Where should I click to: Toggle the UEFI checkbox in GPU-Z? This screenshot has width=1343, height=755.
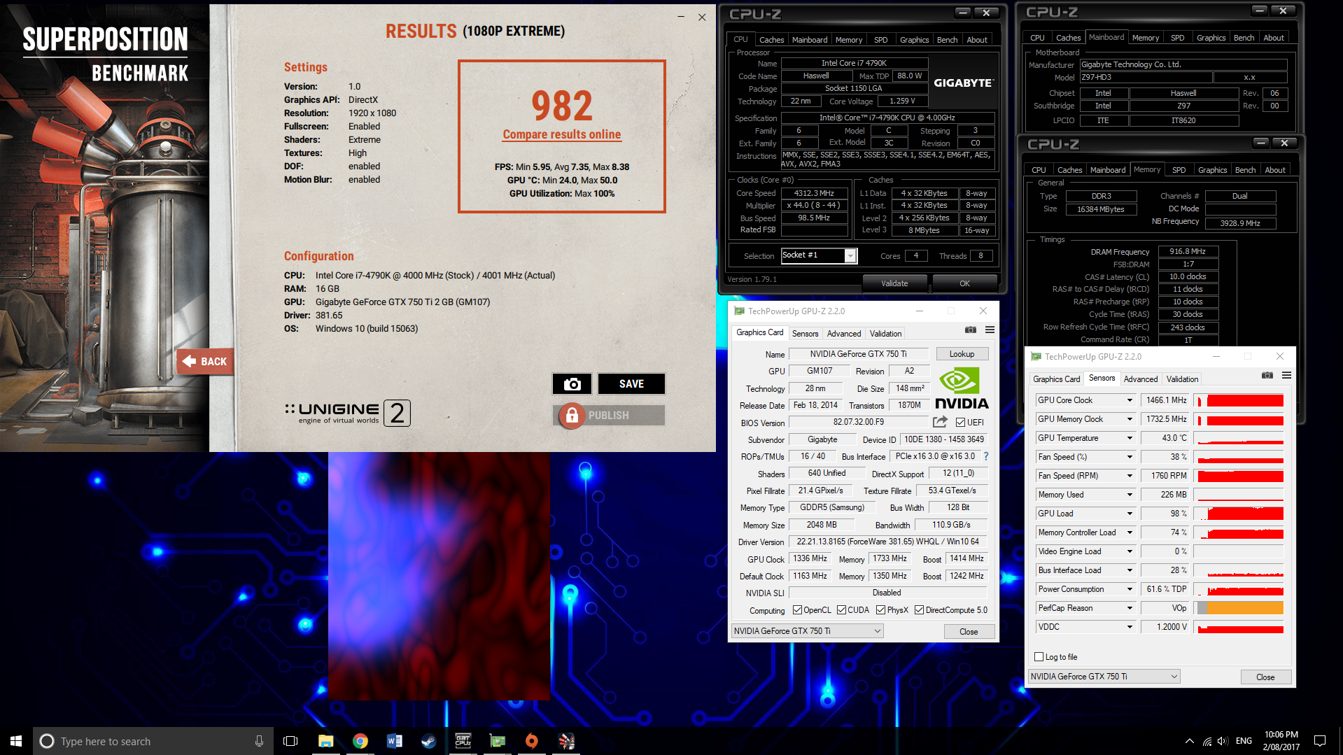pos(960,422)
